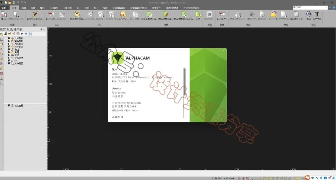Click the New file quick access icon

coord(6,2)
